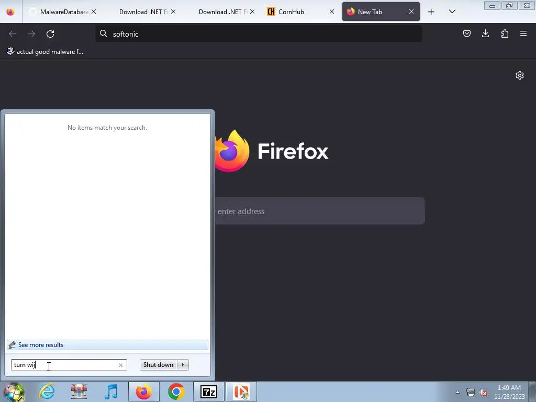This screenshot has width=536, height=402.
Task: Open Save to Pocket
Action: tap(466, 33)
